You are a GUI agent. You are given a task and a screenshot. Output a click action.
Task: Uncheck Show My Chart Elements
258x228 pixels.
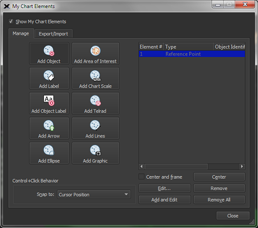(11, 22)
